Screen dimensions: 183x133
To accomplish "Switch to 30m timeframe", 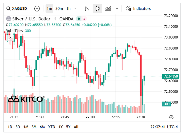I will [59, 9].
